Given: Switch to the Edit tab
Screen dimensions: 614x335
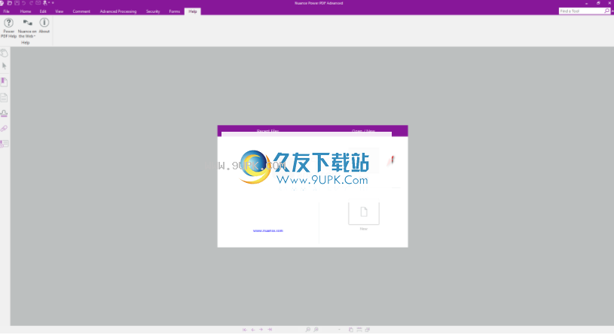Looking at the screenshot, I should 43,11.
